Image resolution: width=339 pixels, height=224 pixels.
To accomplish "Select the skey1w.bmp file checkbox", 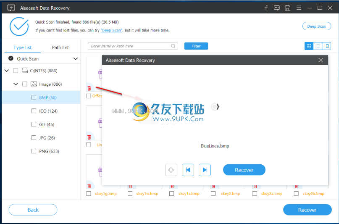I will (130, 193).
